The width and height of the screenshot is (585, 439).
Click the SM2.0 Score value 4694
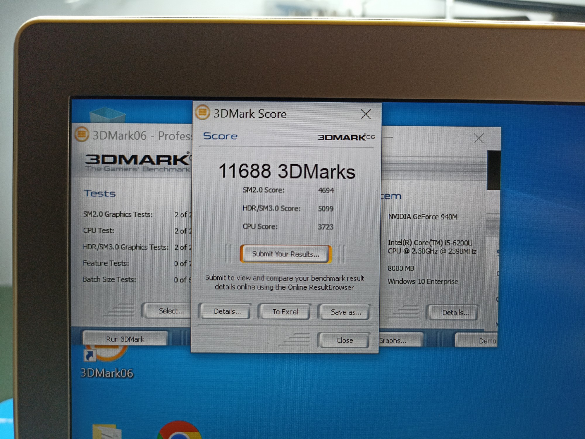(326, 190)
